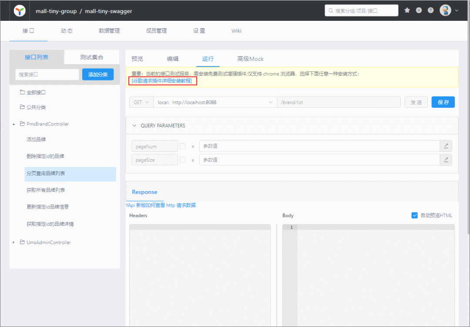This screenshot has width=470, height=327.
Task: Click the mall-tiny-swagger breadcrumb link
Action: click(108, 11)
